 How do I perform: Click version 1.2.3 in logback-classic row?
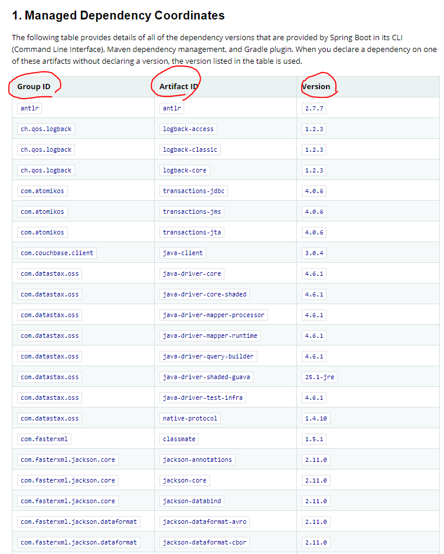[314, 149]
